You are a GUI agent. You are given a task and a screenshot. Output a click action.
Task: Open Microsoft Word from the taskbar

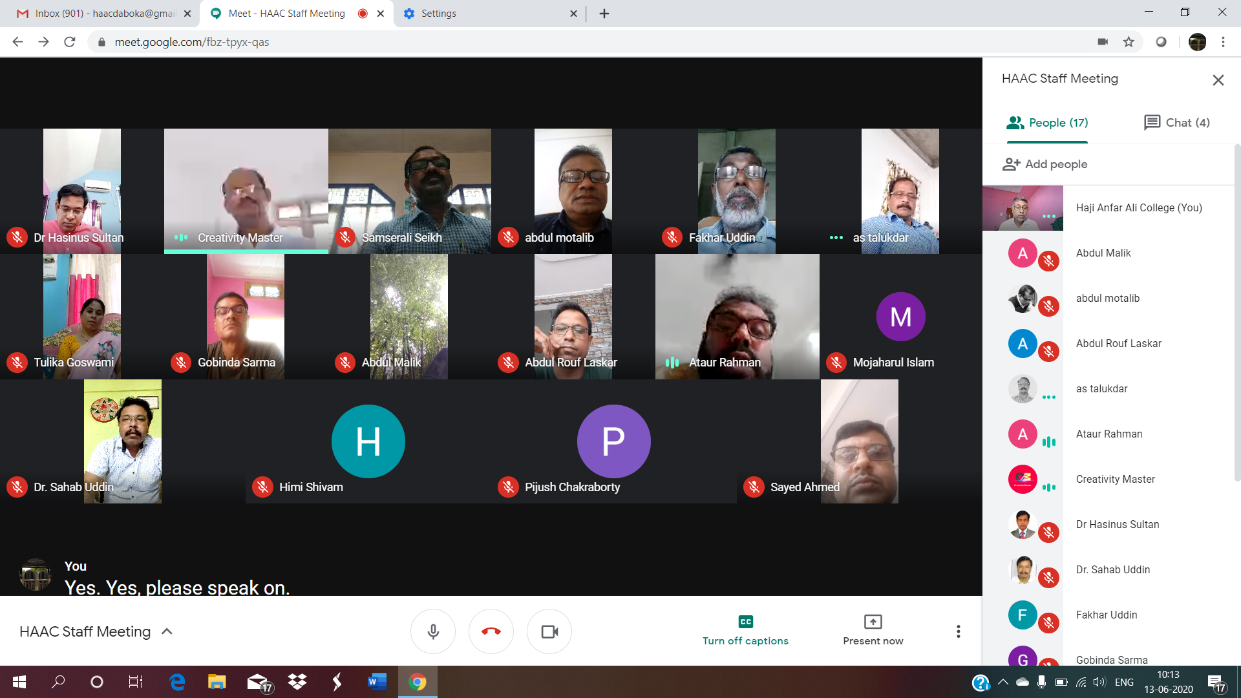(377, 682)
